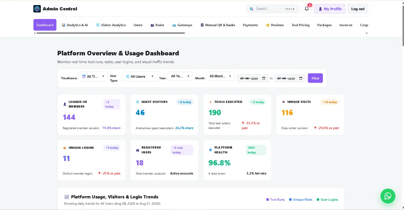Click the Guest Visitors globe icon
The height and width of the screenshot is (210, 404).
pos(138,102)
